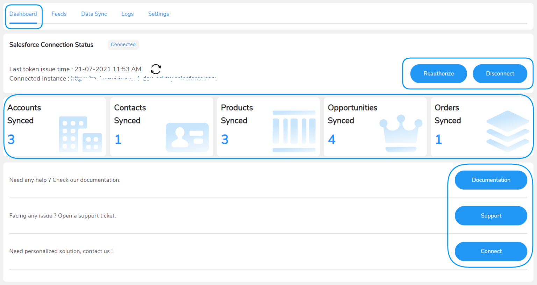537x285 pixels.
Task: Select the Settings tab
Action: pos(158,14)
